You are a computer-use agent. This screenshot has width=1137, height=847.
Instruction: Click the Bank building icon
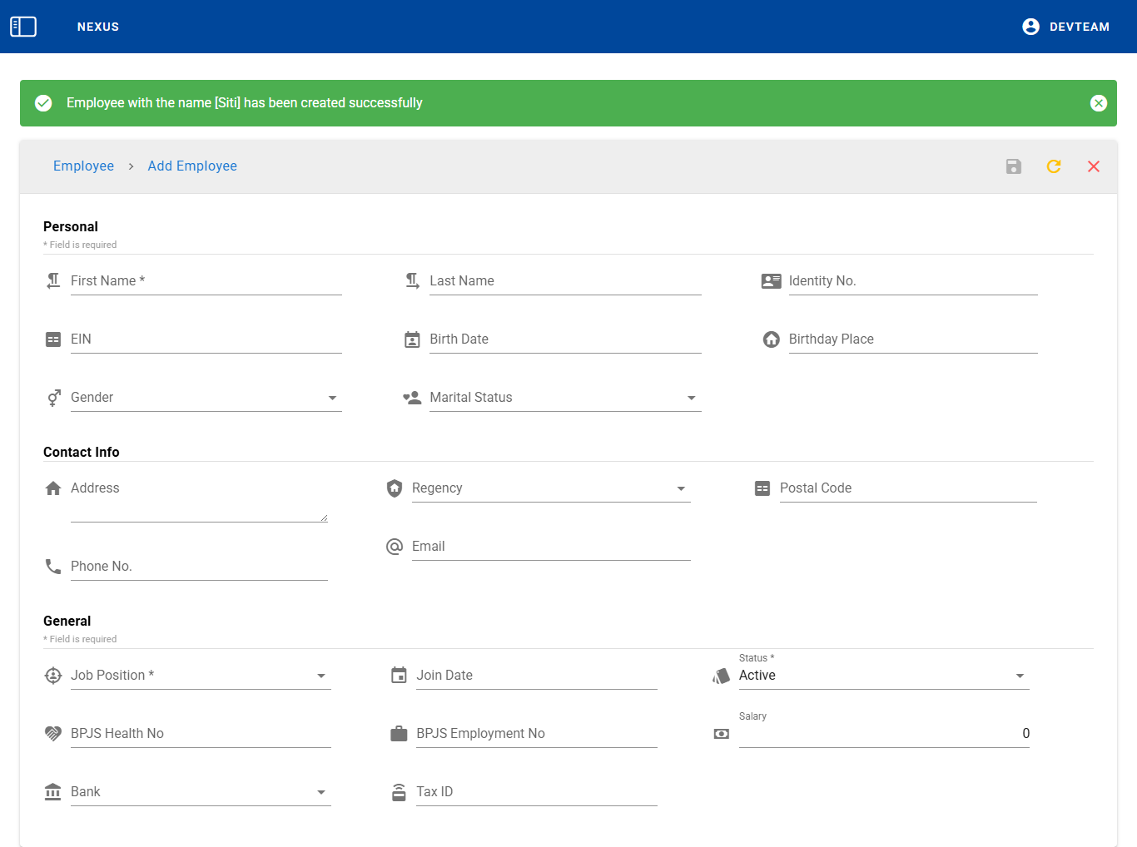click(53, 792)
